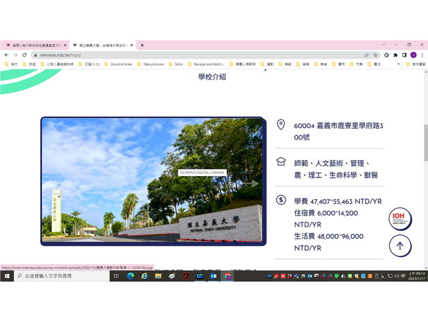Click the text 生活費 48,000~96,000
Image resolution: width=428 pixels, height=322 pixels.
click(x=329, y=236)
